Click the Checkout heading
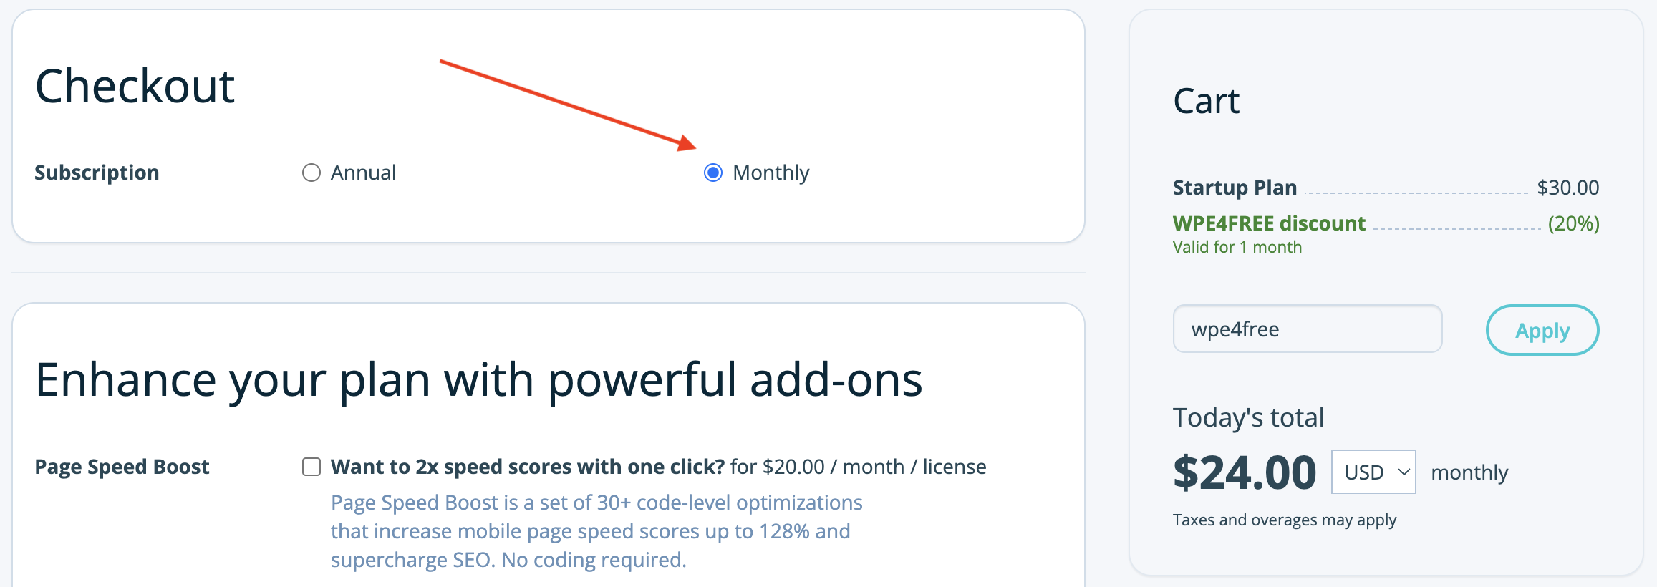Screen dimensions: 1657x587 135,87
